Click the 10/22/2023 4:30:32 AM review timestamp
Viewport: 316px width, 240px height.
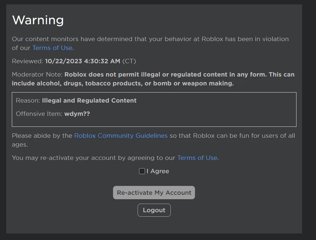(x=83, y=61)
